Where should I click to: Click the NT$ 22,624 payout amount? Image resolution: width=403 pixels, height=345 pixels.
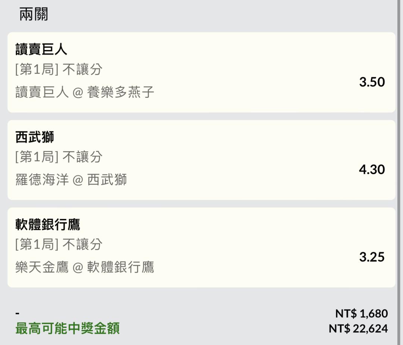(358, 329)
